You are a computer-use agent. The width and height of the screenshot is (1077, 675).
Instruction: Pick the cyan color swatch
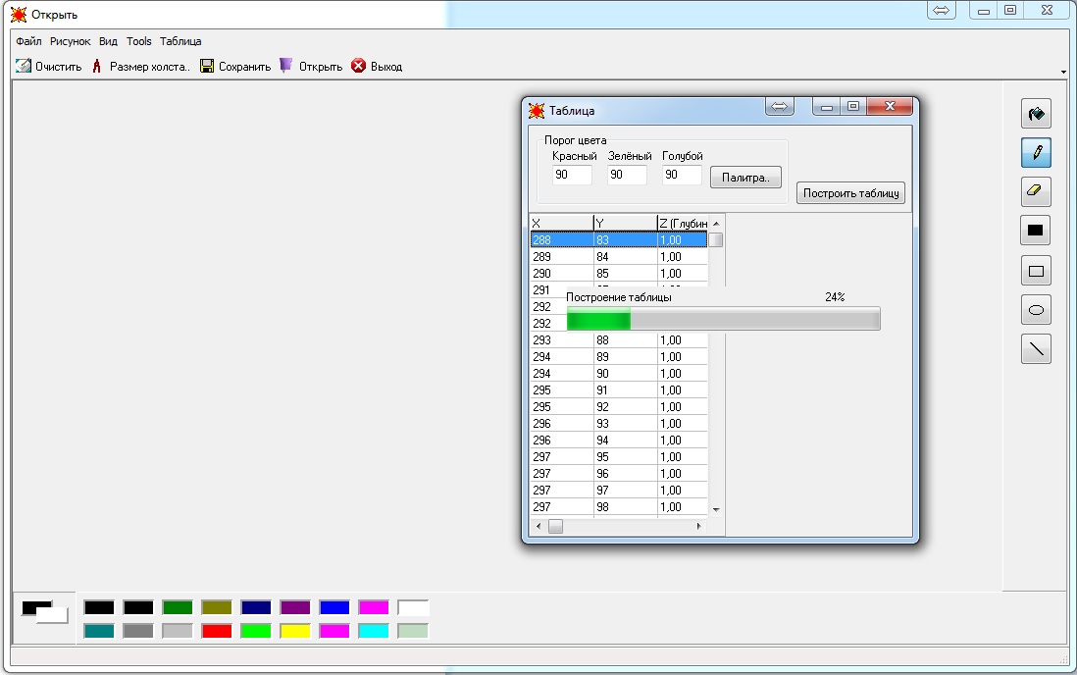click(x=373, y=630)
